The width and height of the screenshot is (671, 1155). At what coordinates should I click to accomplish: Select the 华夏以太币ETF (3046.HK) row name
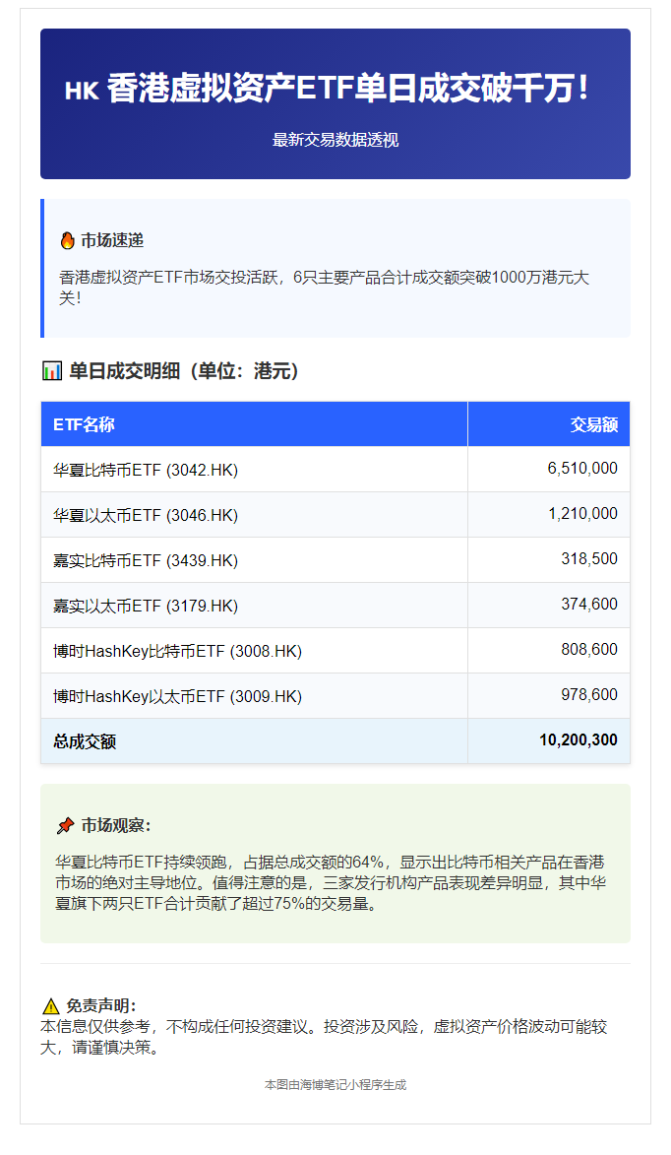tap(146, 516)
